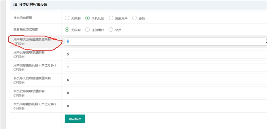
Task: Choose 注册用户 under 发布信息权限
Action: [x=111, y=18]
